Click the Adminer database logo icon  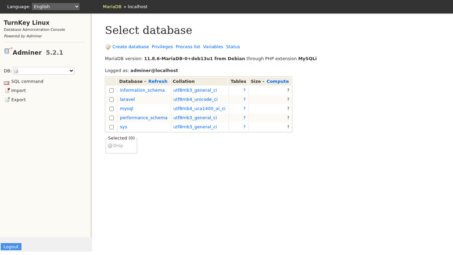coord(8,51)
